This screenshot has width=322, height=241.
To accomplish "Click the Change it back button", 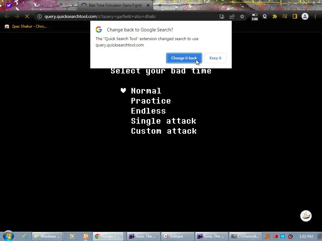I will [184, 58].
